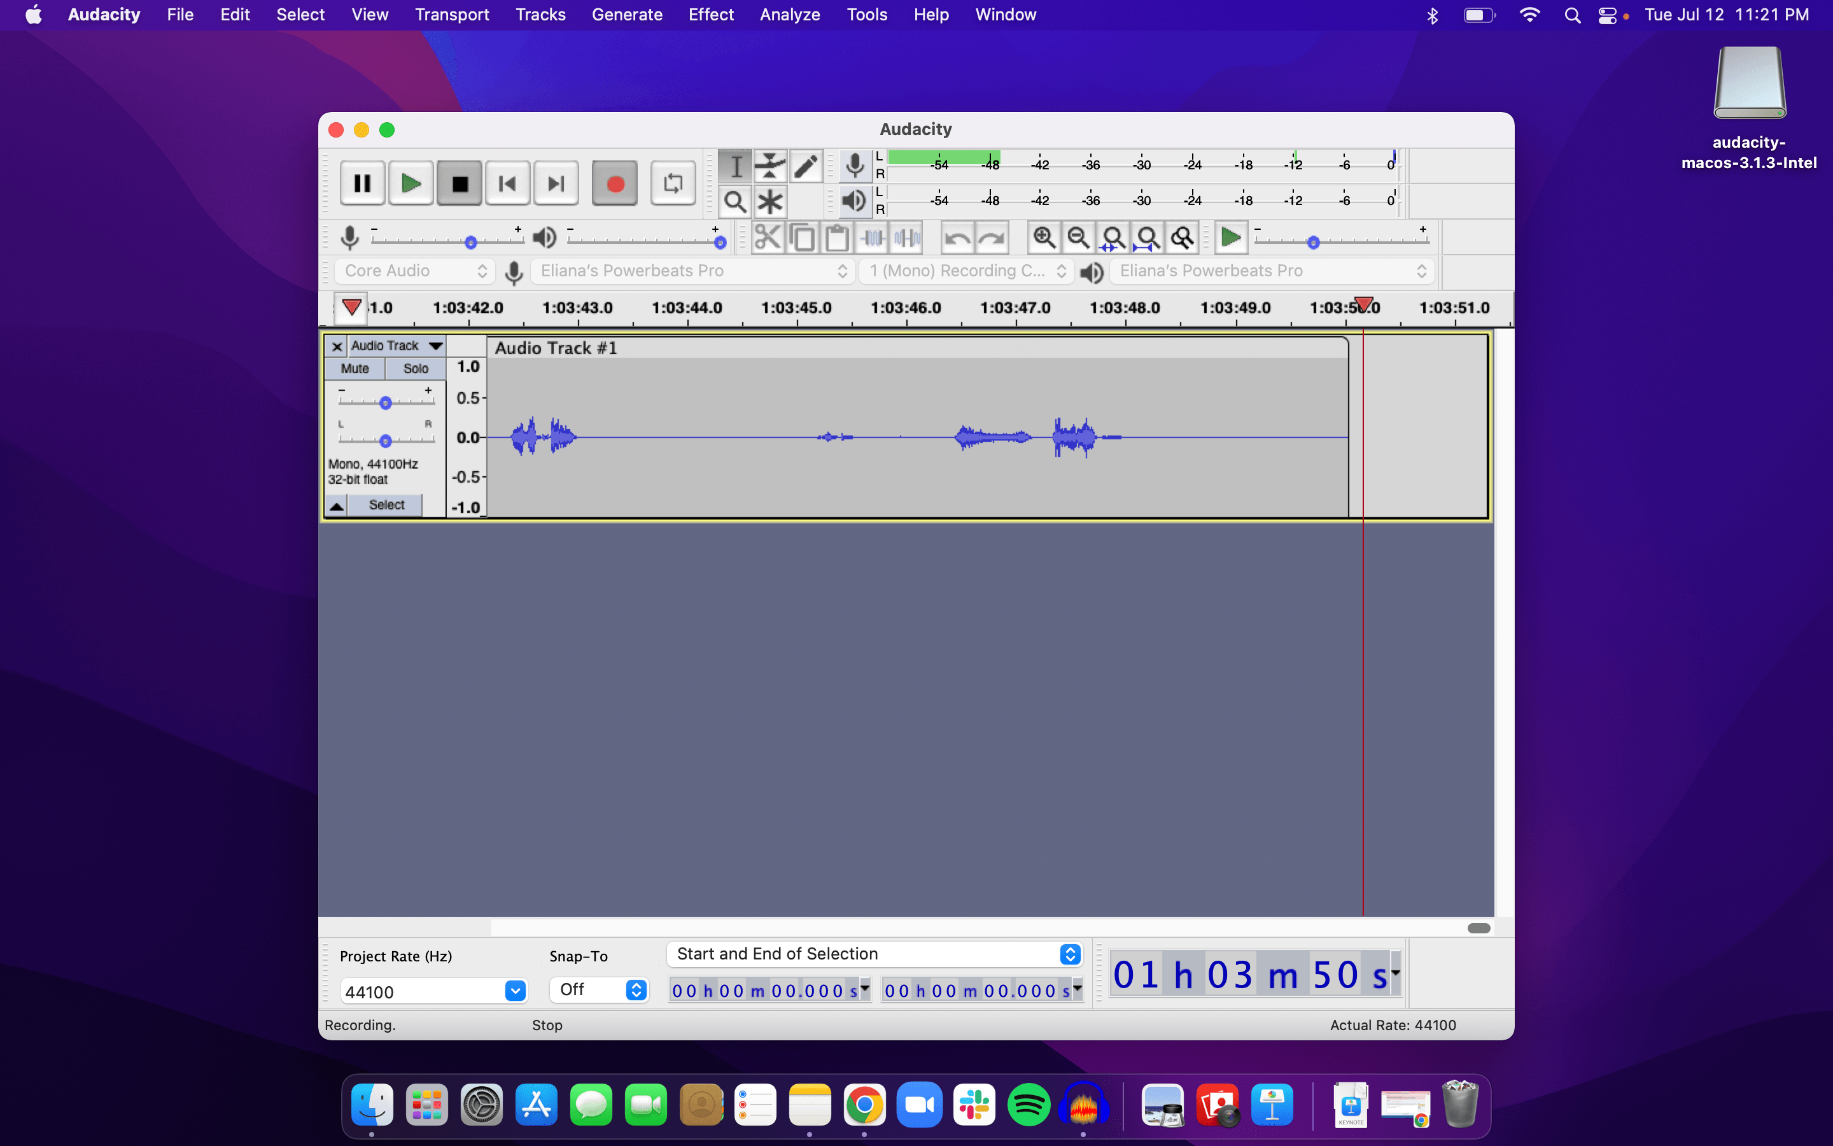Open recording device Eliana's Powerbeats Pro dropdown
1833x1146 pixels.
pyautogui.click(x=693, y=271)
